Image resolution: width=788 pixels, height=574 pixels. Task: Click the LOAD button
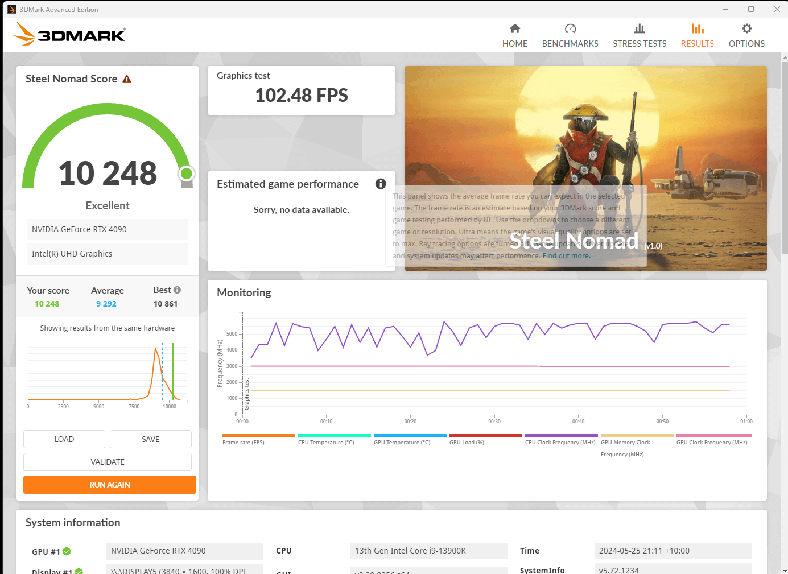pos(64,439)
